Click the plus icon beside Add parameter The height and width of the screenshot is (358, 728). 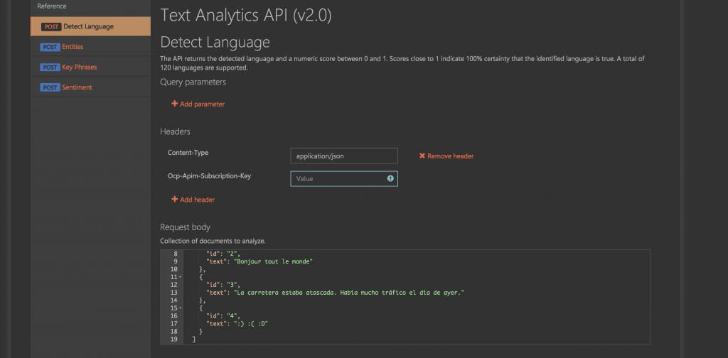click(174, 104)
